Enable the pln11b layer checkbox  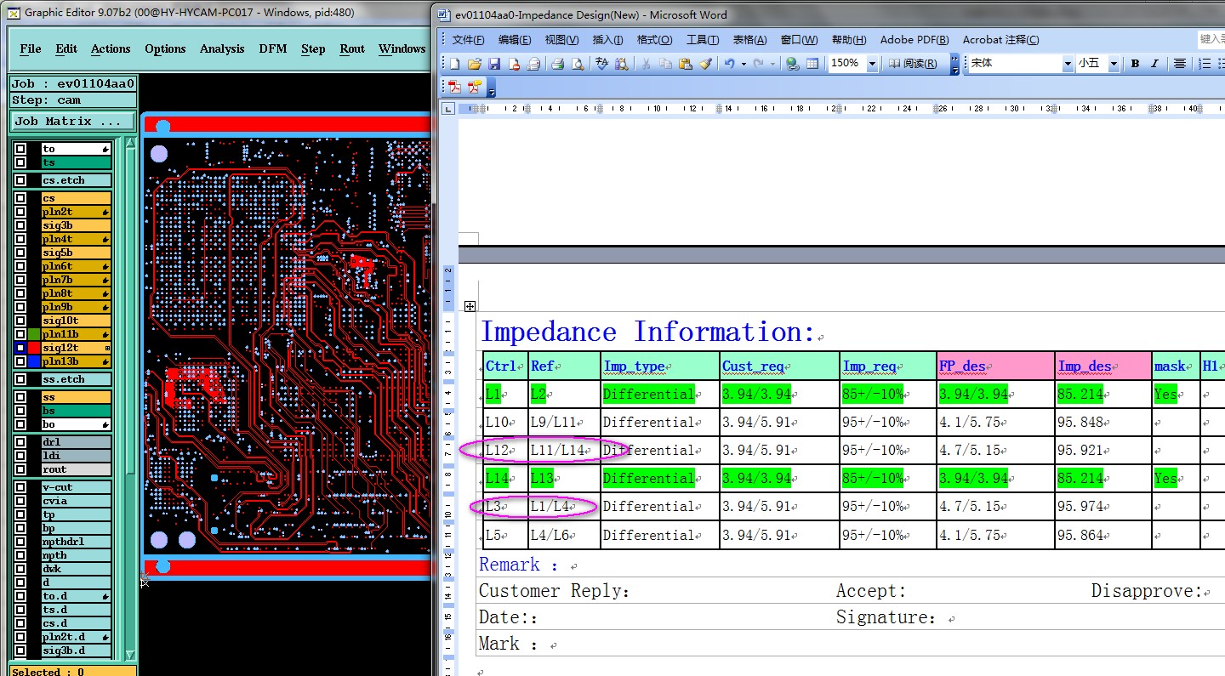coord(20,334)
